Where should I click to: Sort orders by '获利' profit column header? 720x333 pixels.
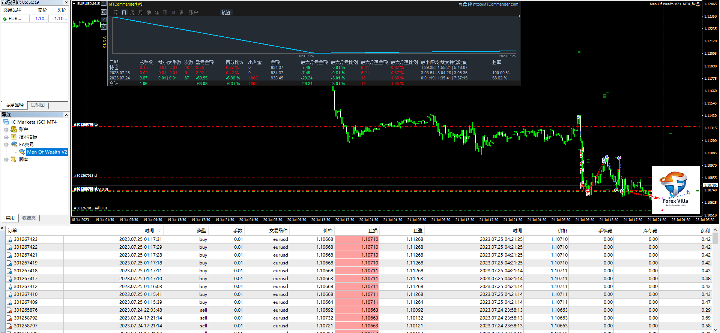tap(705, 231)
